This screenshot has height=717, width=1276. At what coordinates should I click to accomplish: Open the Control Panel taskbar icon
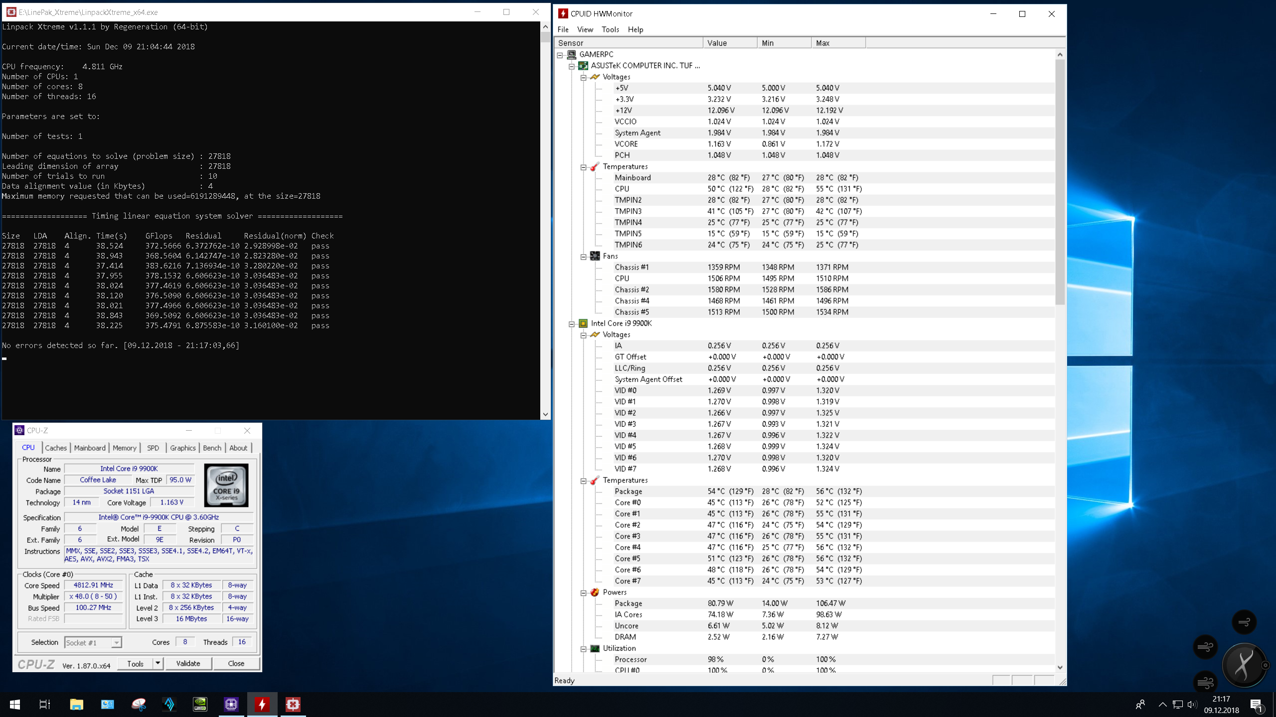pos(107,705)
